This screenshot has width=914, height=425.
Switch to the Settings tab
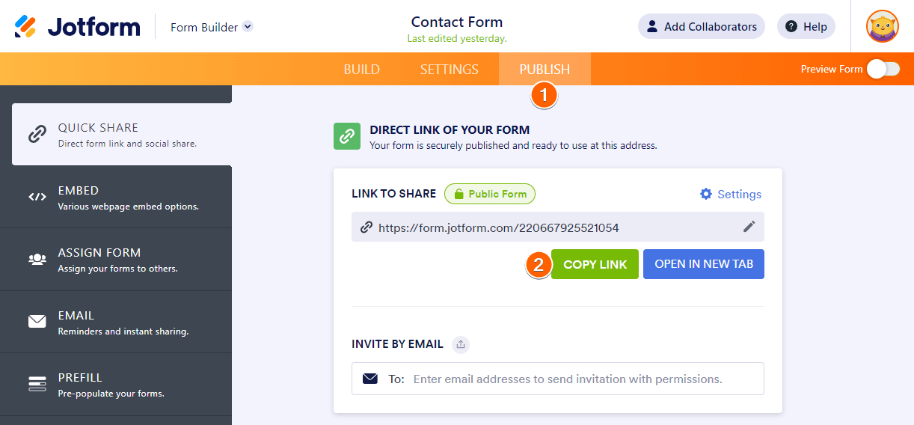pos(449,69)
